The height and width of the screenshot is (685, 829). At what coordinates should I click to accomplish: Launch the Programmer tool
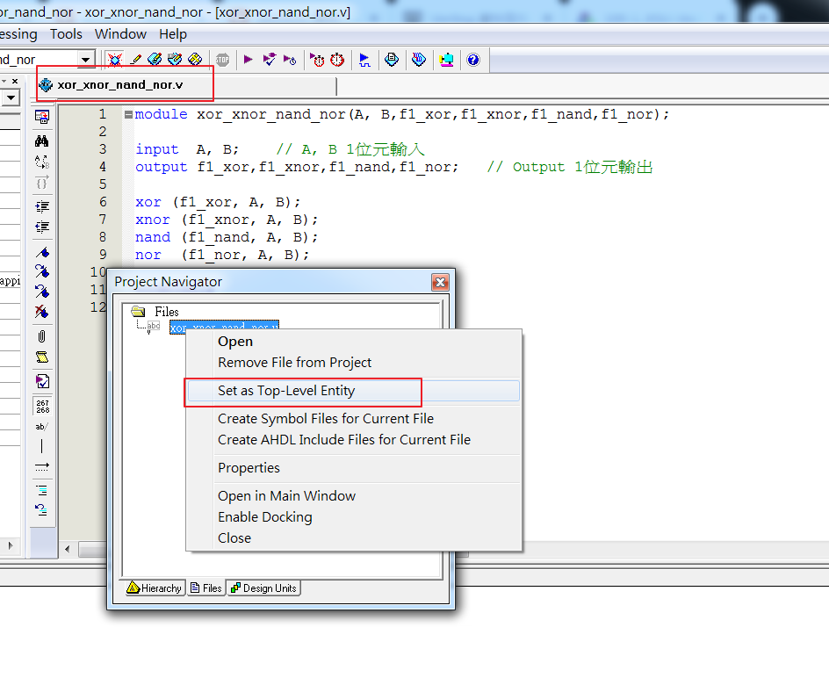pyautogui.click(x=447, y=59)
